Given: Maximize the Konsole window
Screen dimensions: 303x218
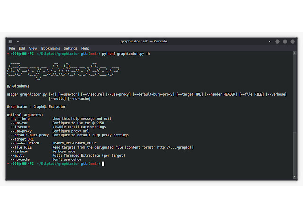Looking at the screenshot, I should pos(285,42).
